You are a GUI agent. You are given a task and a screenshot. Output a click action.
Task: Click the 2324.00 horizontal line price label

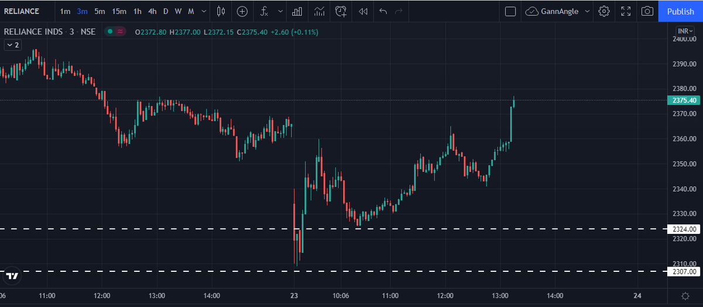[684, 229]
